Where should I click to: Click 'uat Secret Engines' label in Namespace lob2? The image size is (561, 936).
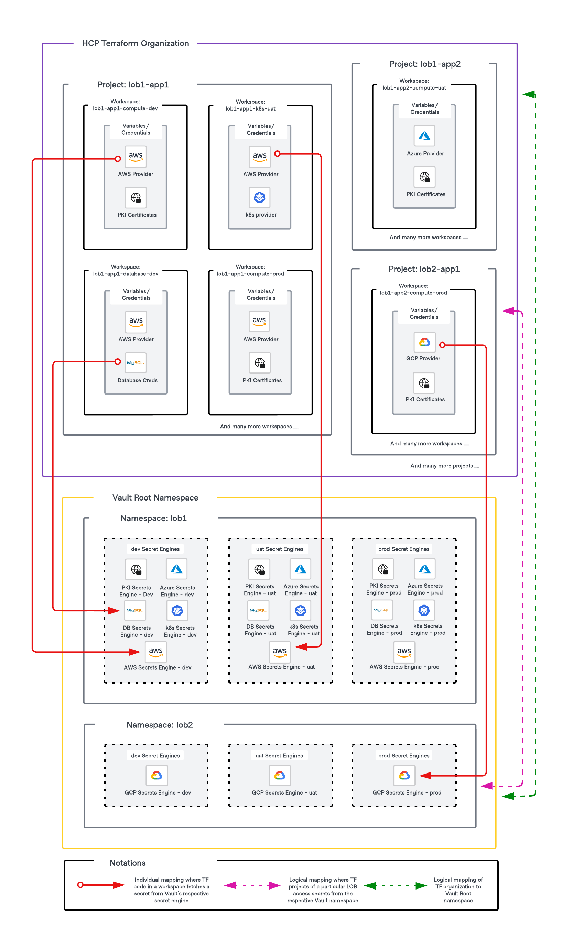tap(279, 756)
